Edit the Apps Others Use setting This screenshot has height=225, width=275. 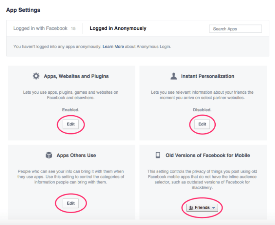(70, 203)
